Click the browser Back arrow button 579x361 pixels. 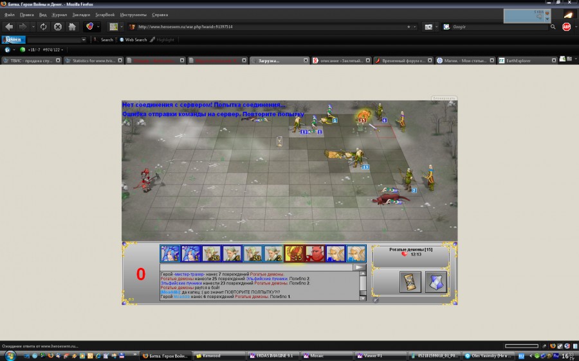(x=9, y=26)
